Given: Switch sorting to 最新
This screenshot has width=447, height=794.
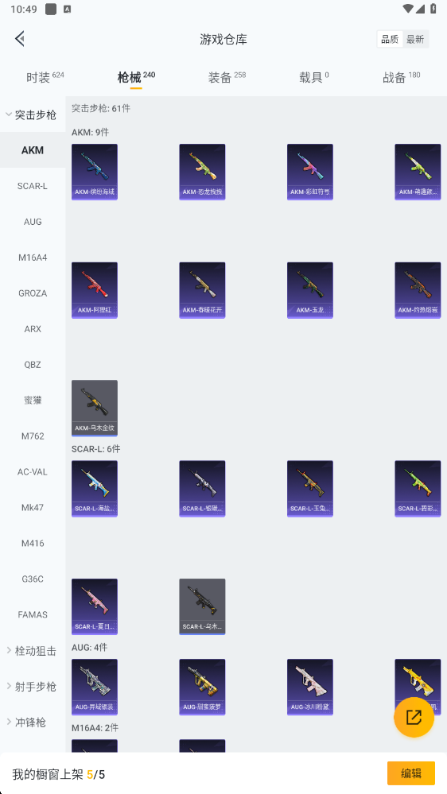Looking at the screenshot, I should [x=415, y=40].
